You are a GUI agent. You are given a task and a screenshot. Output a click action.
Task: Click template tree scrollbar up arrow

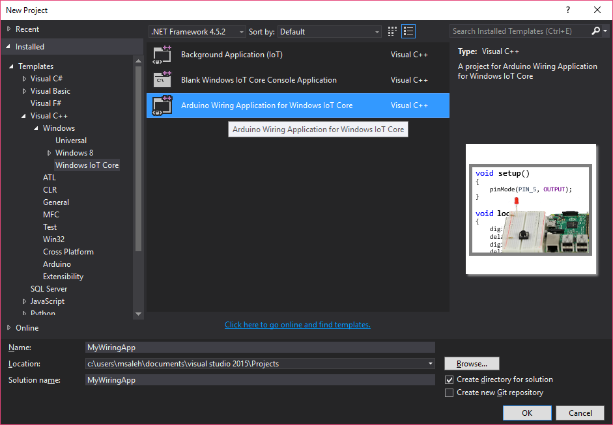pos(138,61)
